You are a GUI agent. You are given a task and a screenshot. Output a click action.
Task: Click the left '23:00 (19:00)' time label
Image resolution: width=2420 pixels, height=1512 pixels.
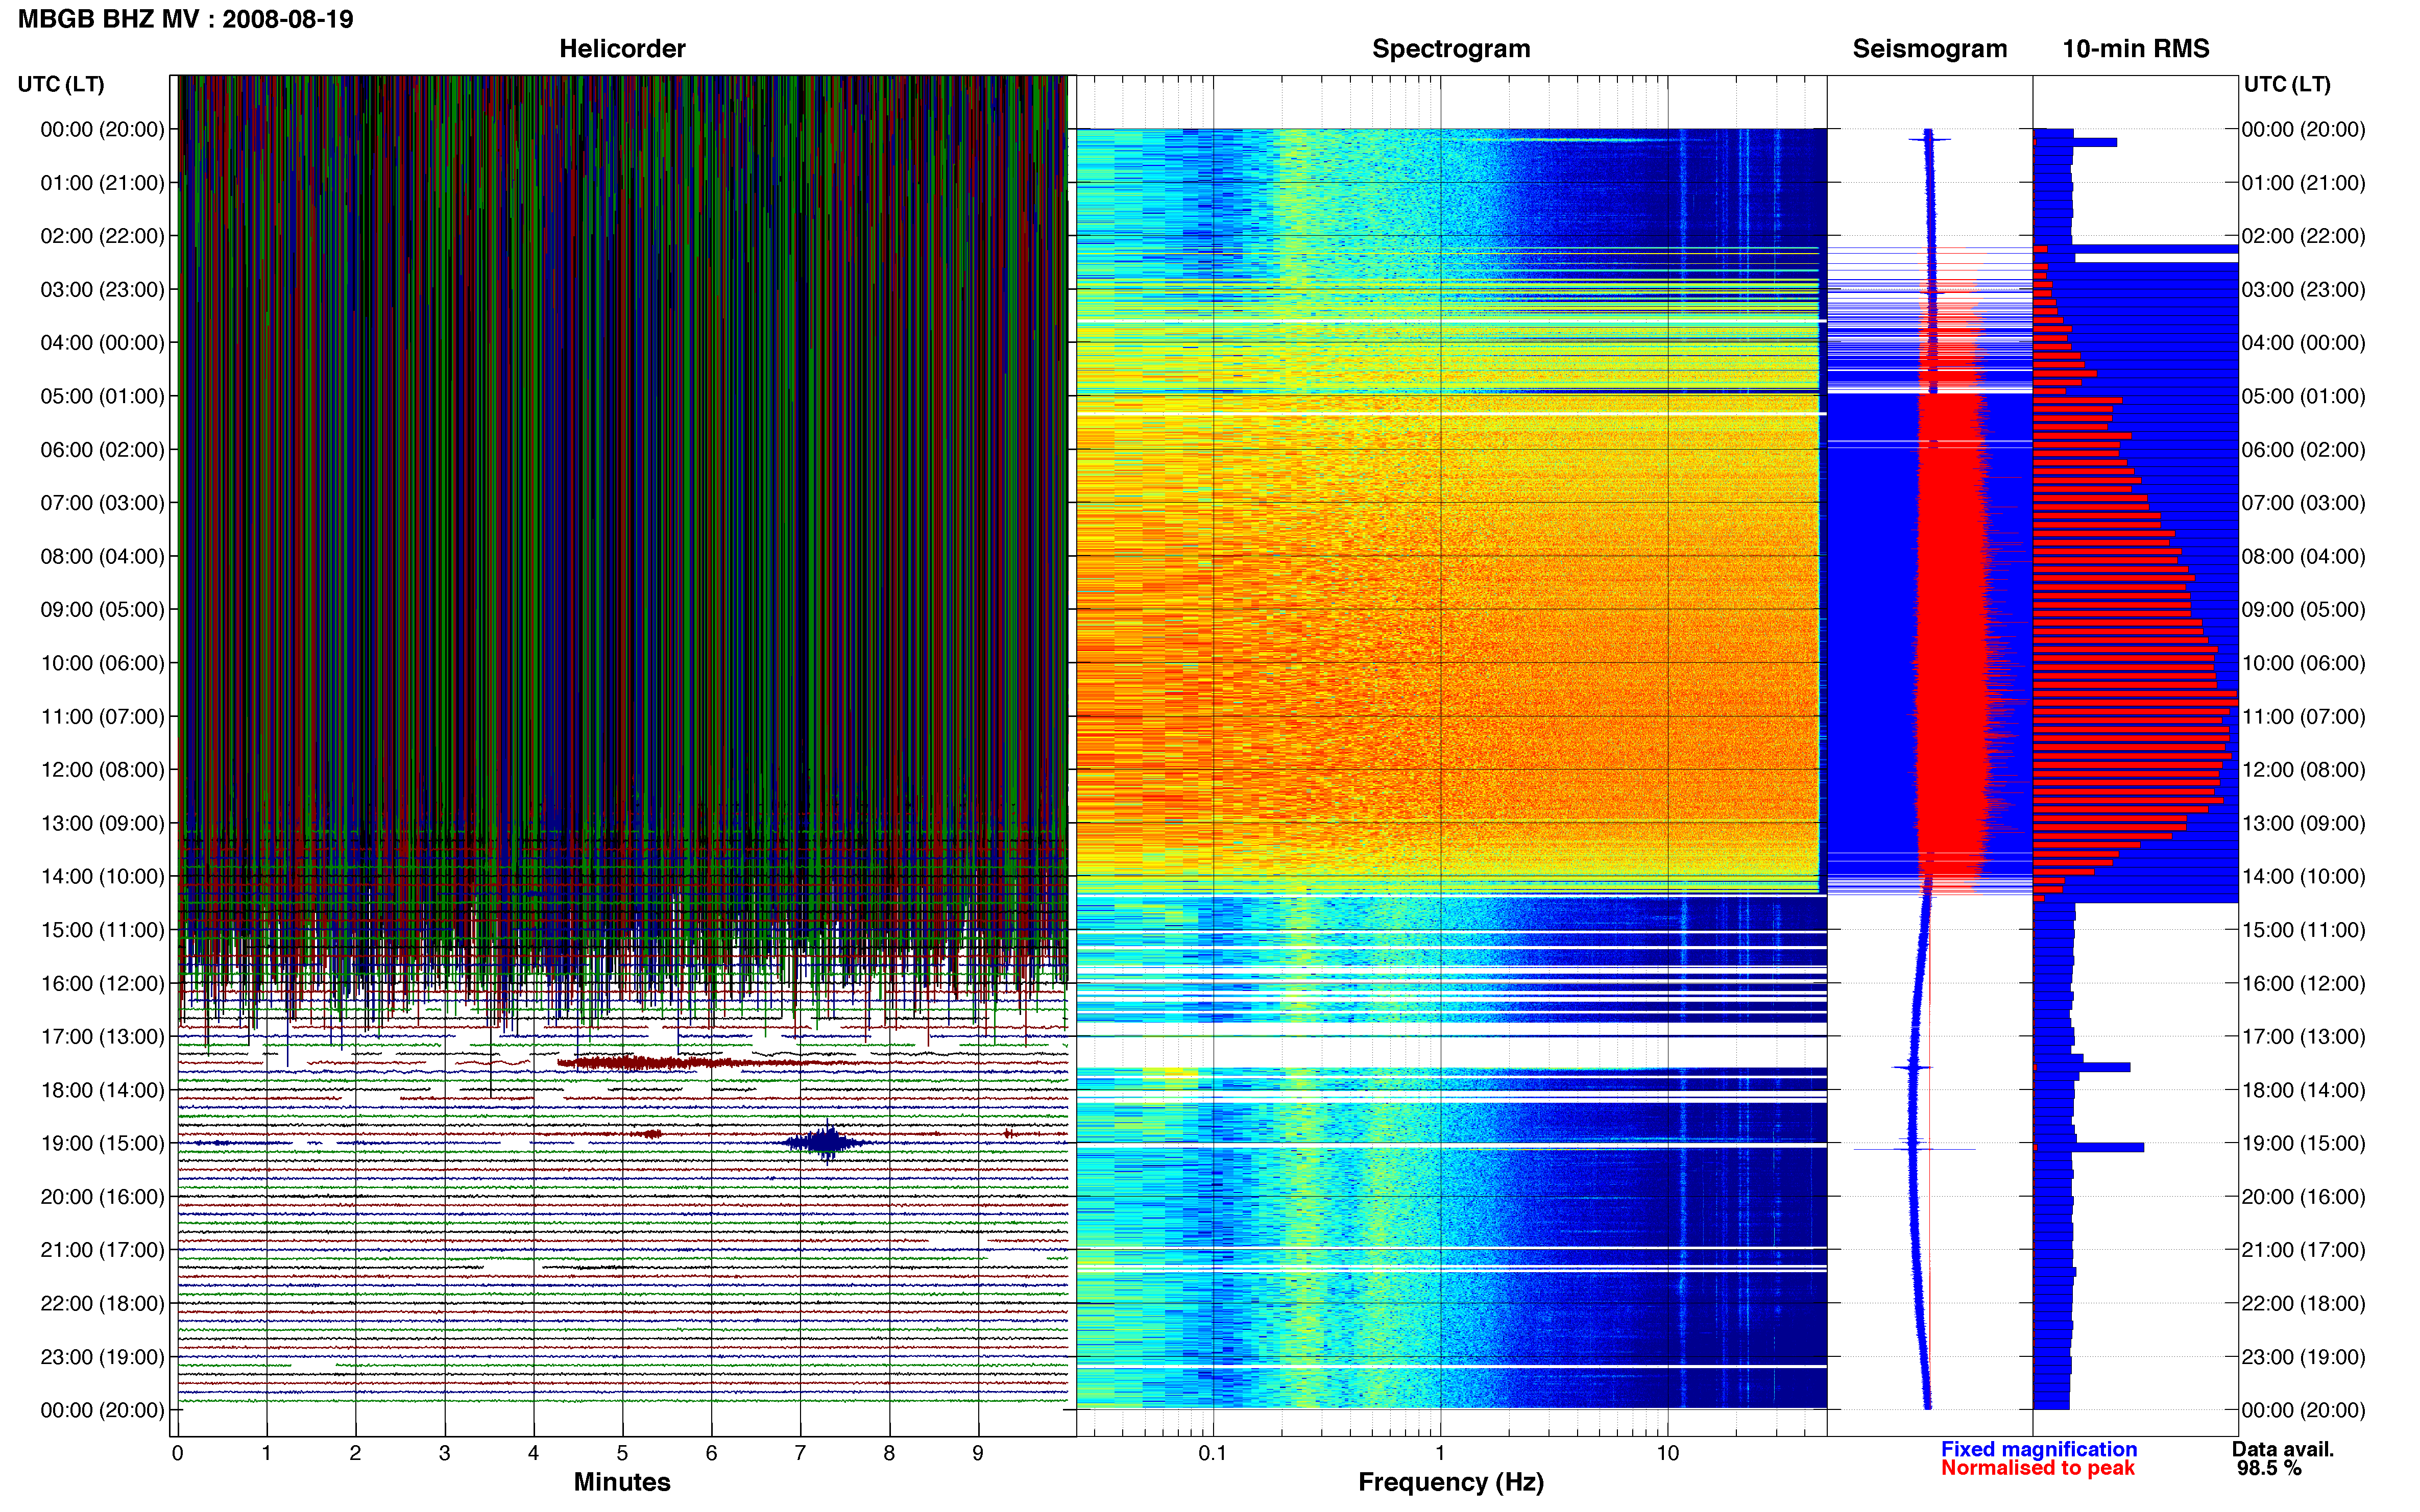coord(102,1357)
